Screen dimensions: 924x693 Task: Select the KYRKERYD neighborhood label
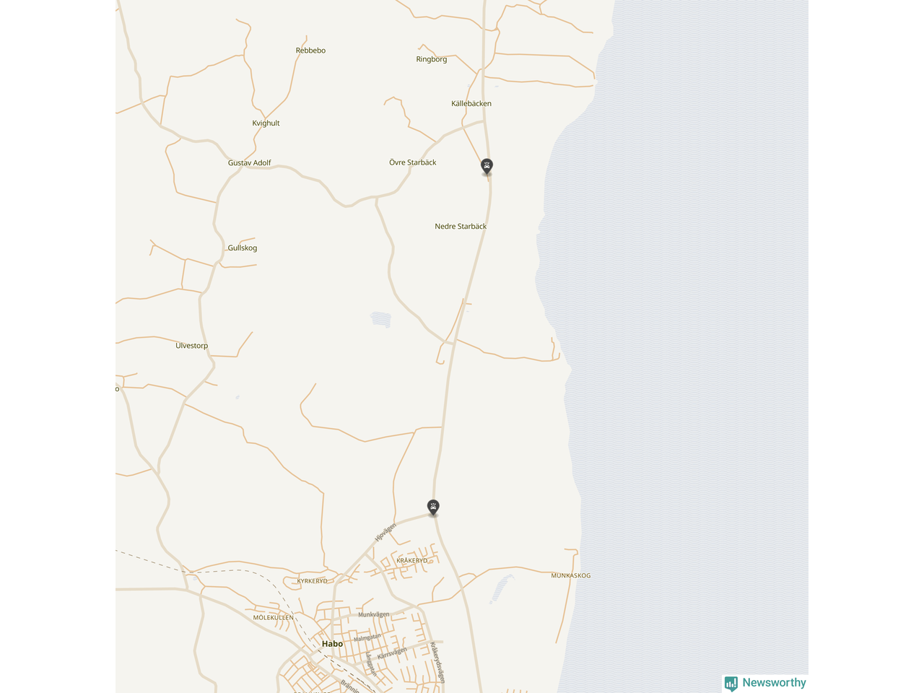[313, 580]
